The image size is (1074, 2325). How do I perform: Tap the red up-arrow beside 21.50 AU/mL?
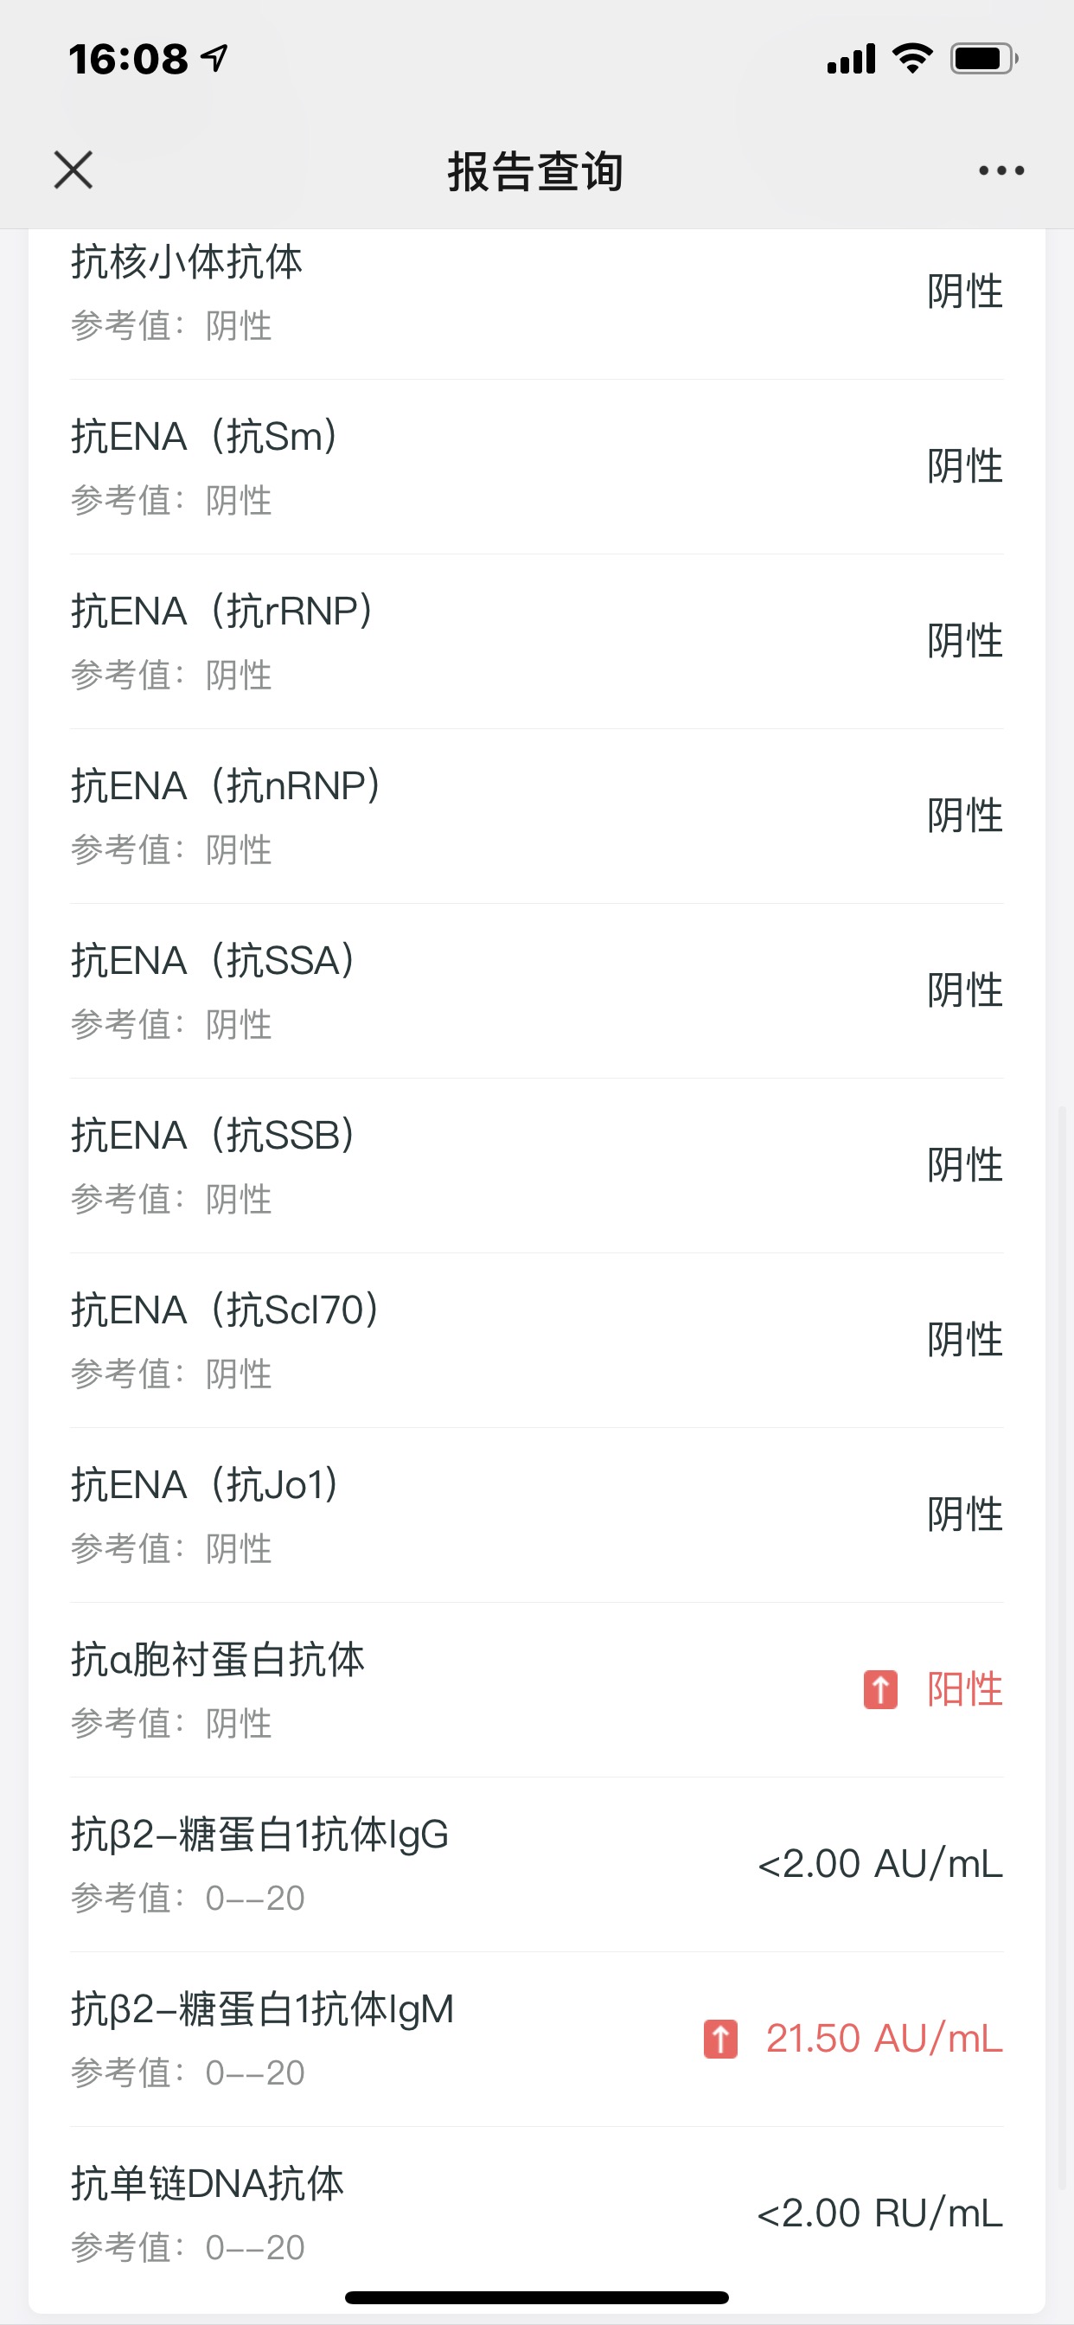[x=720, y=2039]
